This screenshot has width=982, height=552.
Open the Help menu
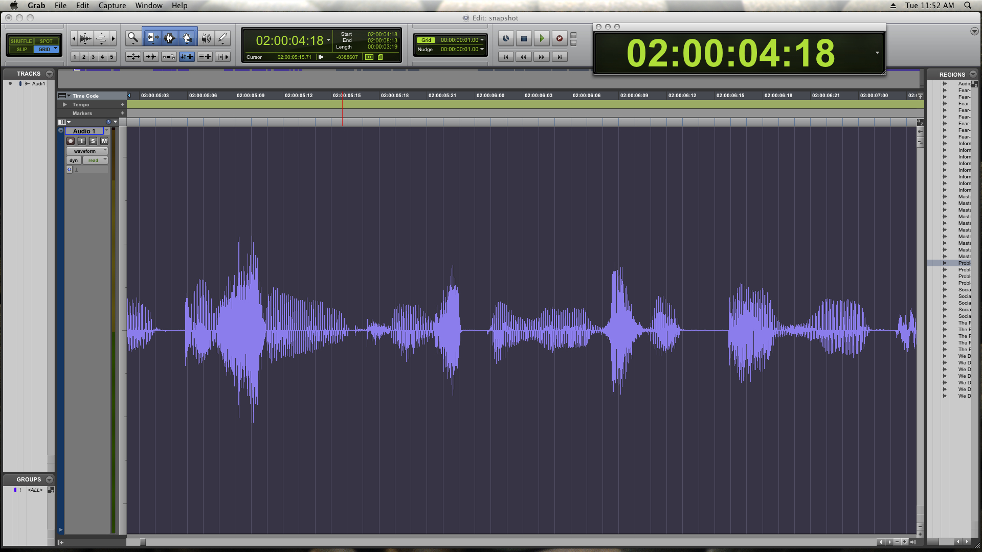(x=179, y=5)
